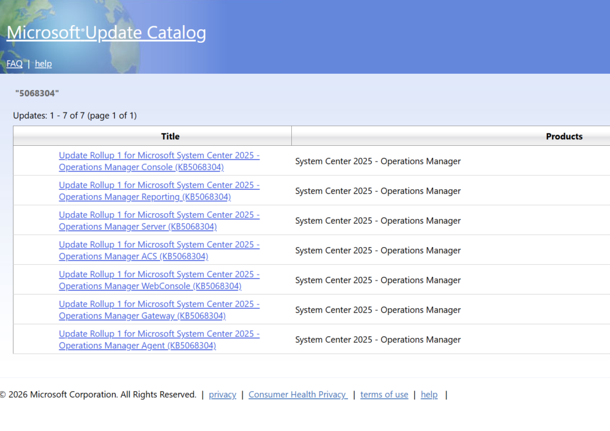
Task: Sort results by the Products column header
Action: point(564,136)
